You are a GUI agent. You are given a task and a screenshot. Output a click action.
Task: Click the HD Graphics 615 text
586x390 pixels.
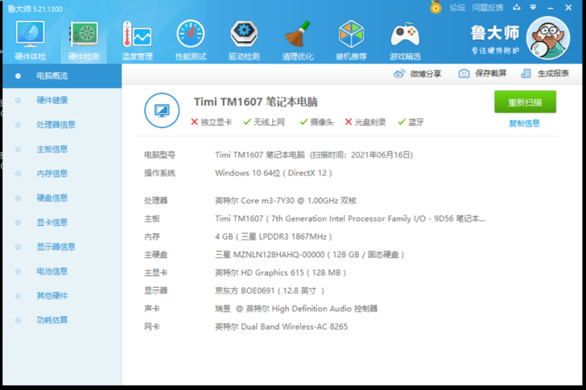point(280,273)
